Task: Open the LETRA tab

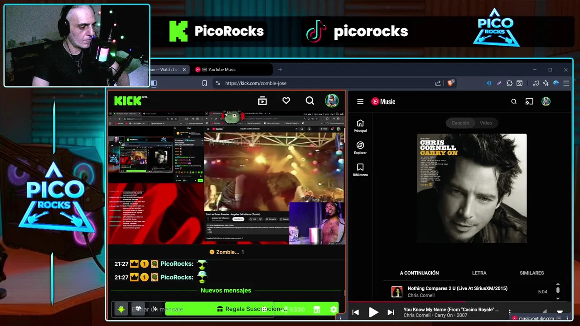Action: [x=479, y=273]
